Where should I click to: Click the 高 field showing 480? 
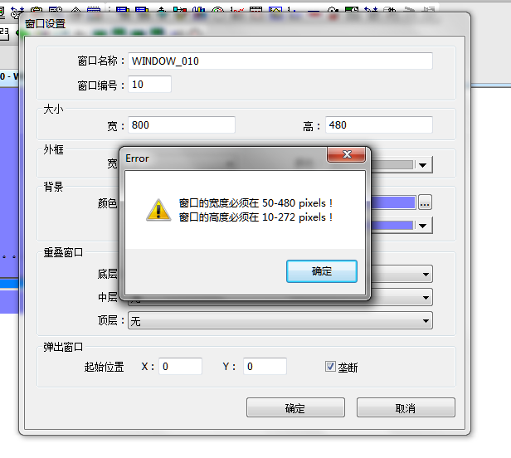pos(379,124)
